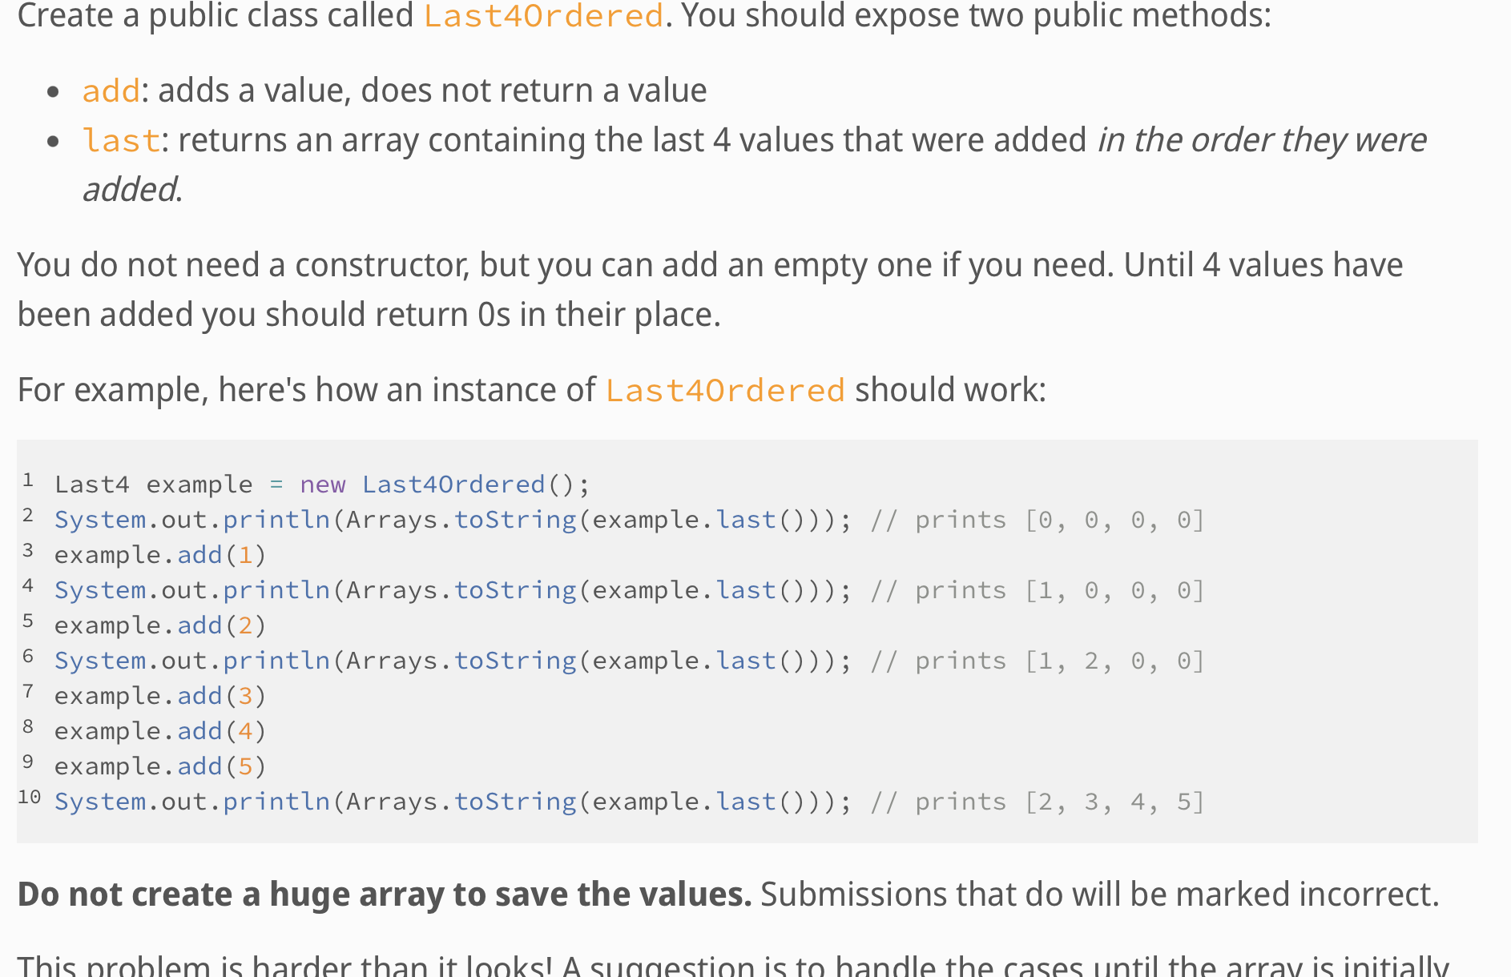Image resolution: width=1511 pixels, height=977 pixels.
Task: Click line number 1 in code block
Action: pyautogui.click(x=27, y=480)
